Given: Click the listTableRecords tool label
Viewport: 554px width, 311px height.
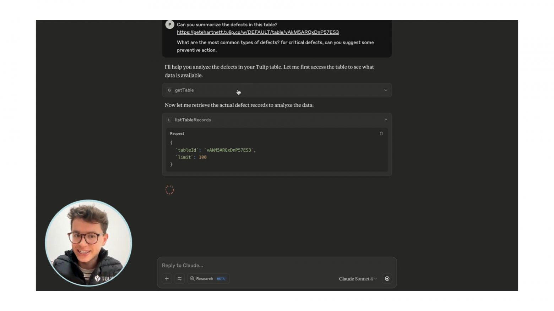Looking at the screenshot, I should (x=193, y=120).
